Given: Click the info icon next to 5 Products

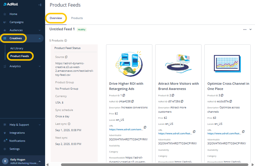Looking at the screenshot, I should coord(66,41).
